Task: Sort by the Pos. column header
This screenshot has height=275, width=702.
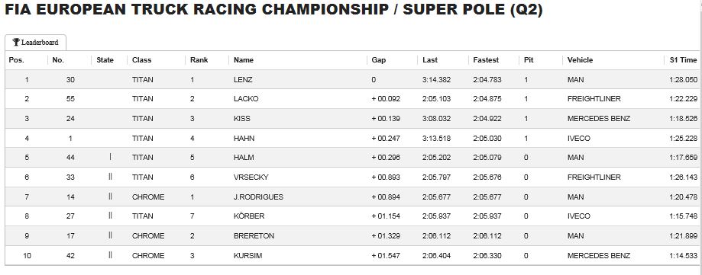Action: point(17,60)
